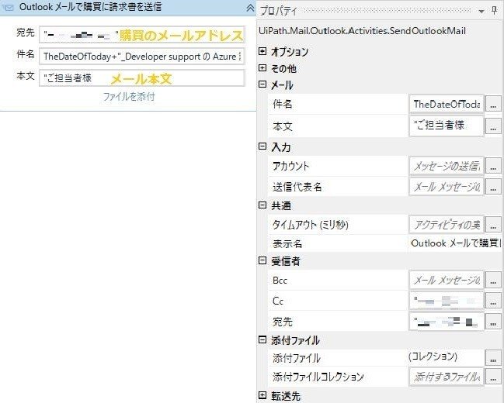Open the 添付ファイル collection editor button
This screenshot has height=403, width=504.
(493, 358)
